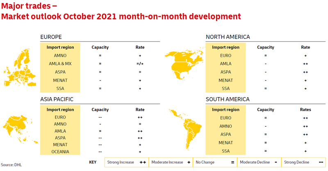Click the EUROPE section heading

[51, 37]
